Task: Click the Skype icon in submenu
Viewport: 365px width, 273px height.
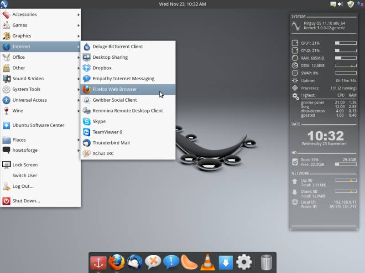Action: [x=87, y=121]
